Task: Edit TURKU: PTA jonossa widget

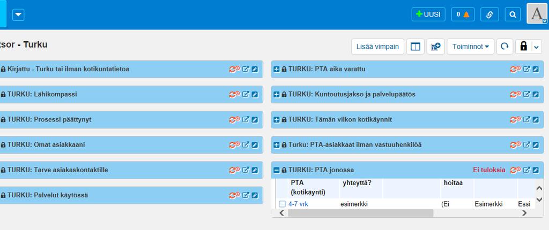Action: pyautogui.click(x=536, y=170)
